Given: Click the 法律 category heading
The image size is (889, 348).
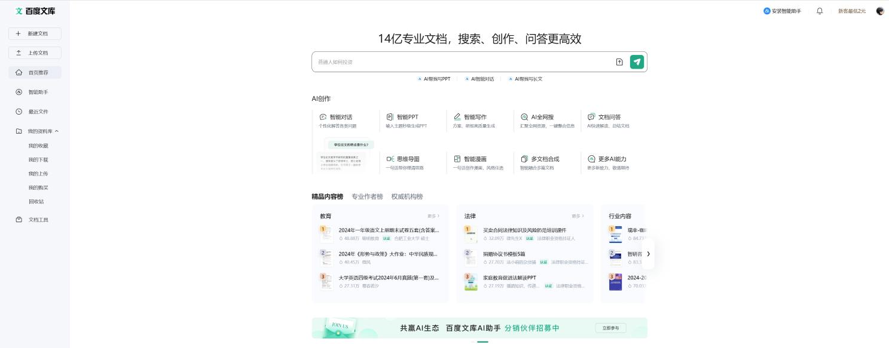Looking at the screenshot, I should pyautogui.click(x=470, y=216).
